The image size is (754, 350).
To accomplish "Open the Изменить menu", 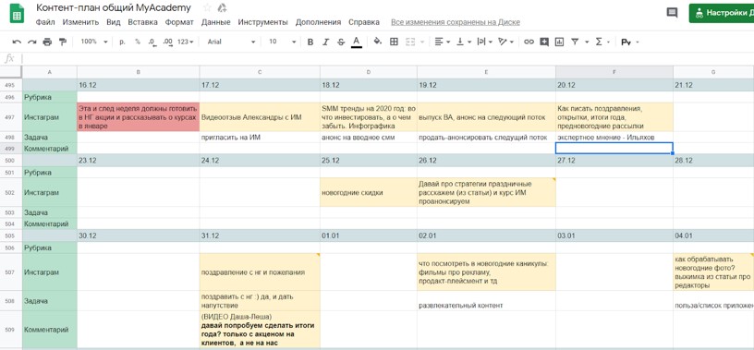I will pos(80,22).
